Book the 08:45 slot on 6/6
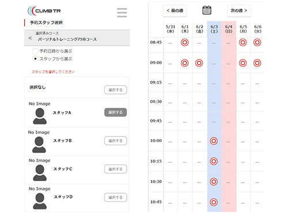The image size is (288, 214). [x=257, y=43]
